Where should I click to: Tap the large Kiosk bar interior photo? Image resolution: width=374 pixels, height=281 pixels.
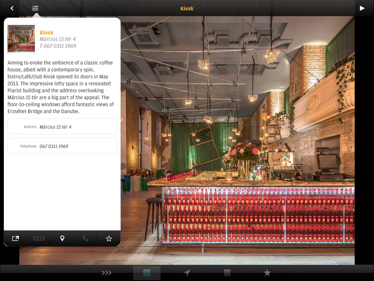click(x=237, y=140)
